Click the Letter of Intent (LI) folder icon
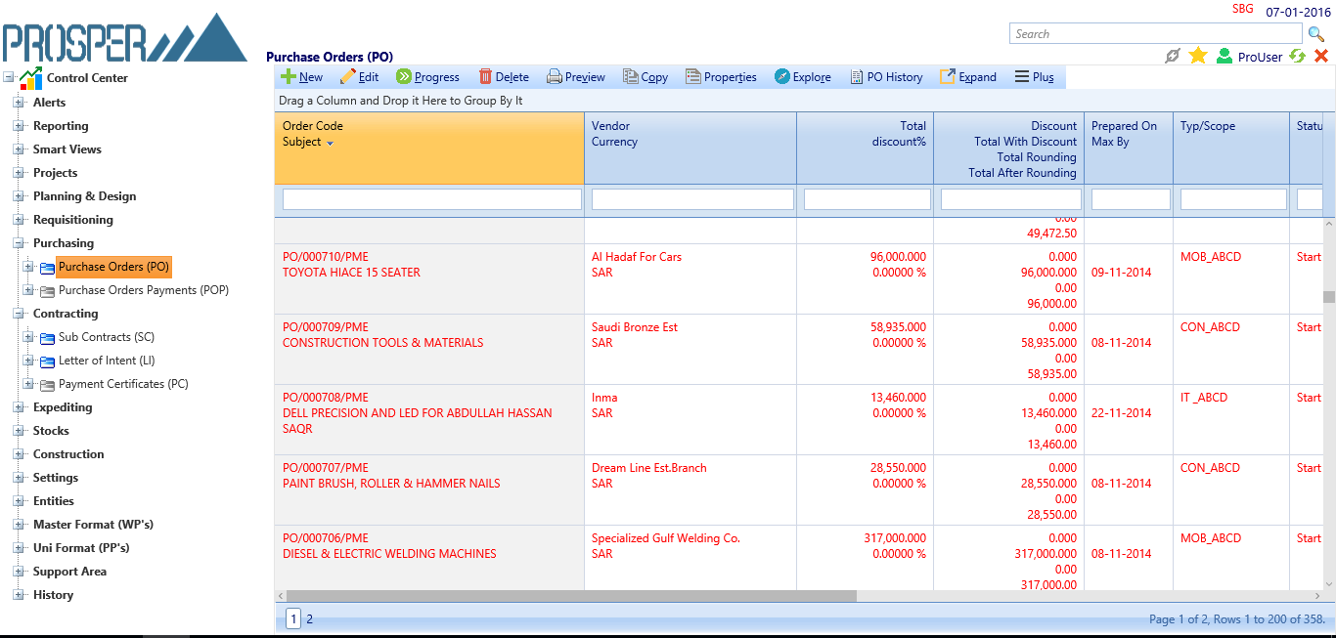This screenshot has width=1336, height=638. pos(47,362)
